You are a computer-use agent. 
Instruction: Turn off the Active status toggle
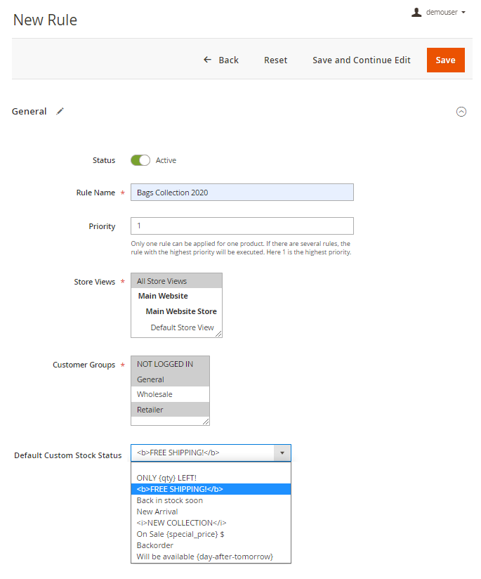pyautogui.click(x=140, y=160)
